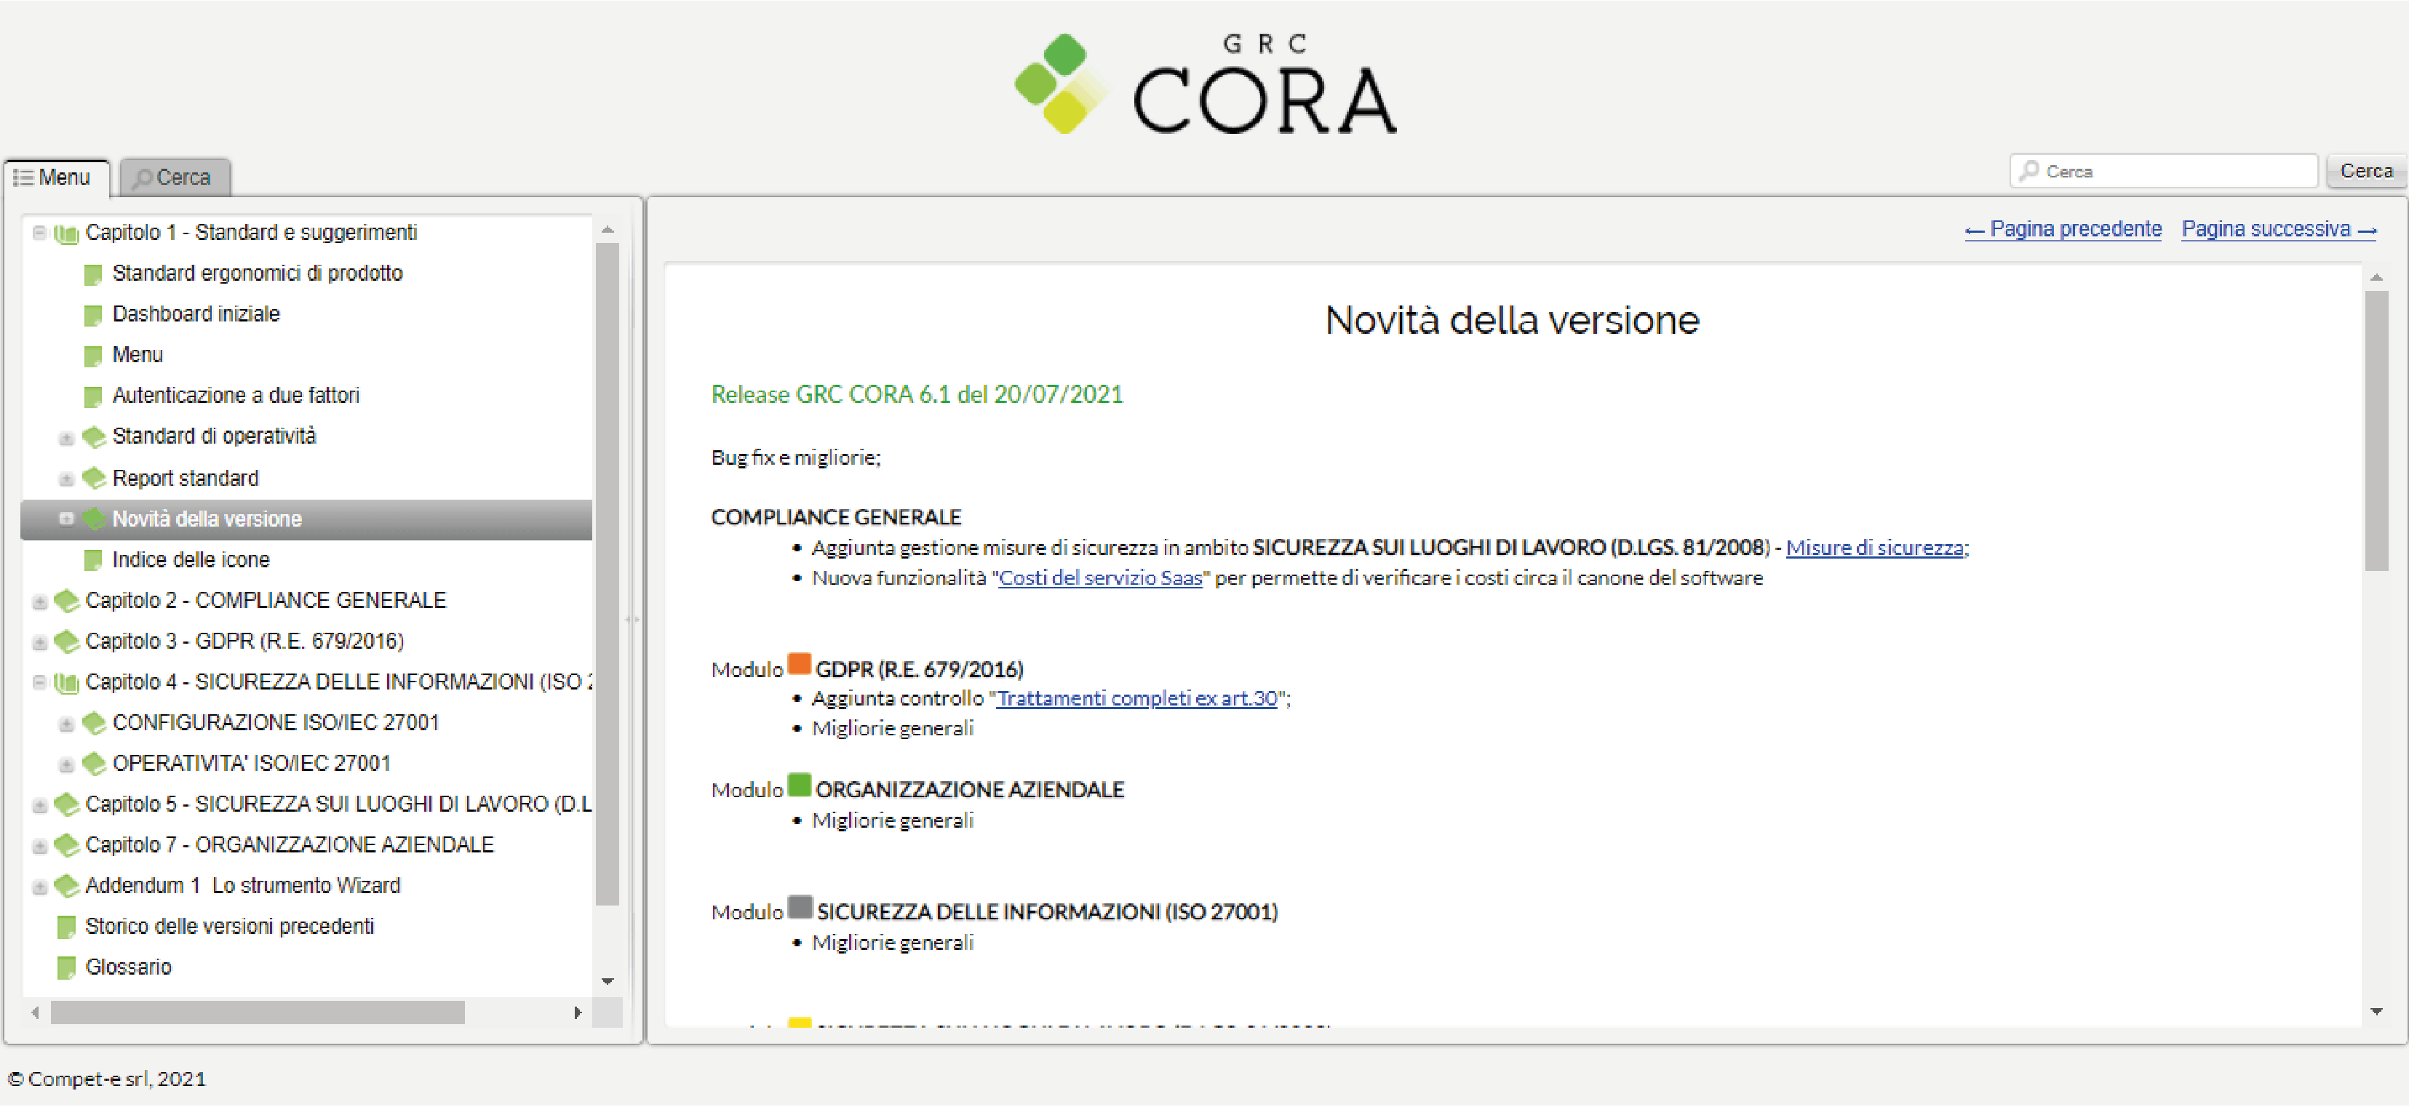The height and width of the screenshot is (1107, 2409).
Task: Go to Pagina successiva
Action: 2277,229
